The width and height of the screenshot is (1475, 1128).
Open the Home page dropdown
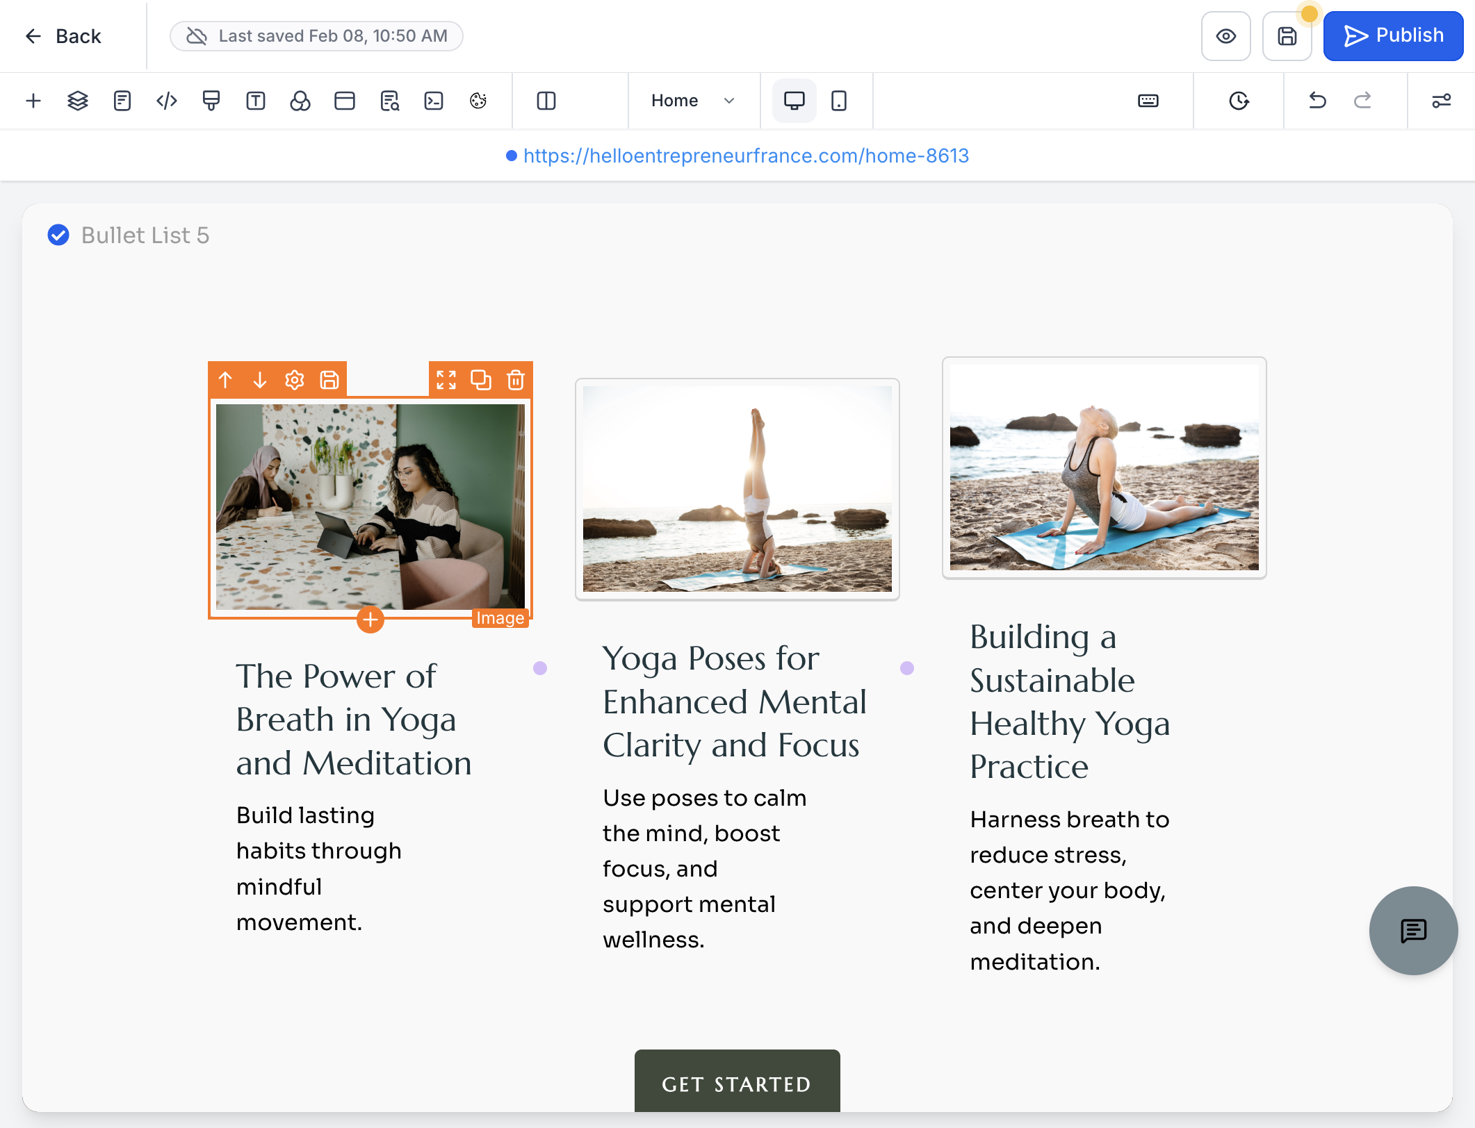tap(693, 101)
